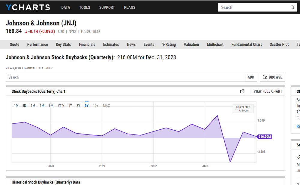The image size is (300, 185).
Task: Open the Key Stats tab
Action: (63, 45)
